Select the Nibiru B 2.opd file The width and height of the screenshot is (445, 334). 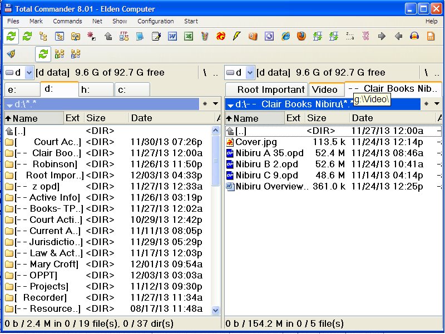(333, 164)
